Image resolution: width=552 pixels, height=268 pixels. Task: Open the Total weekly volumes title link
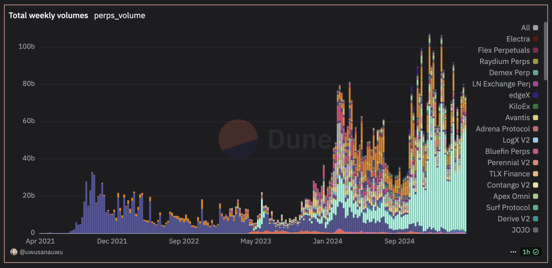48,15
